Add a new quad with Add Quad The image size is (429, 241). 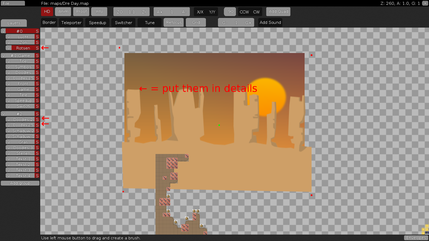(278, 12)
